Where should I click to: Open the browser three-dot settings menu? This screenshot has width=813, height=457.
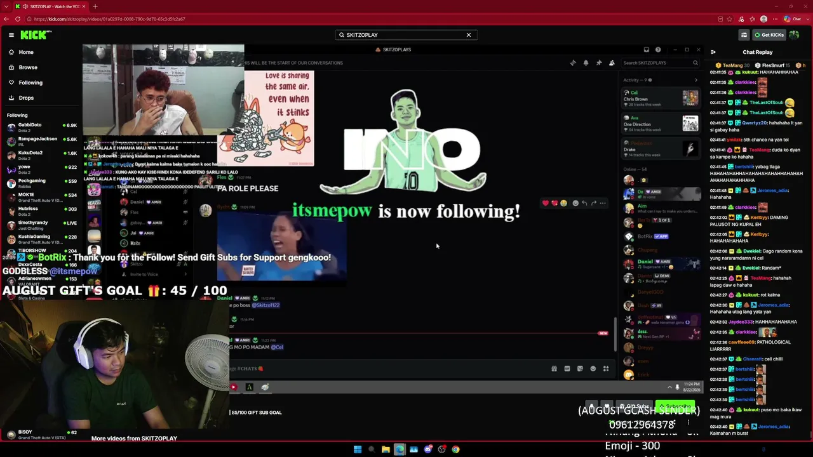pyautogui.click(x=774, y=19)
